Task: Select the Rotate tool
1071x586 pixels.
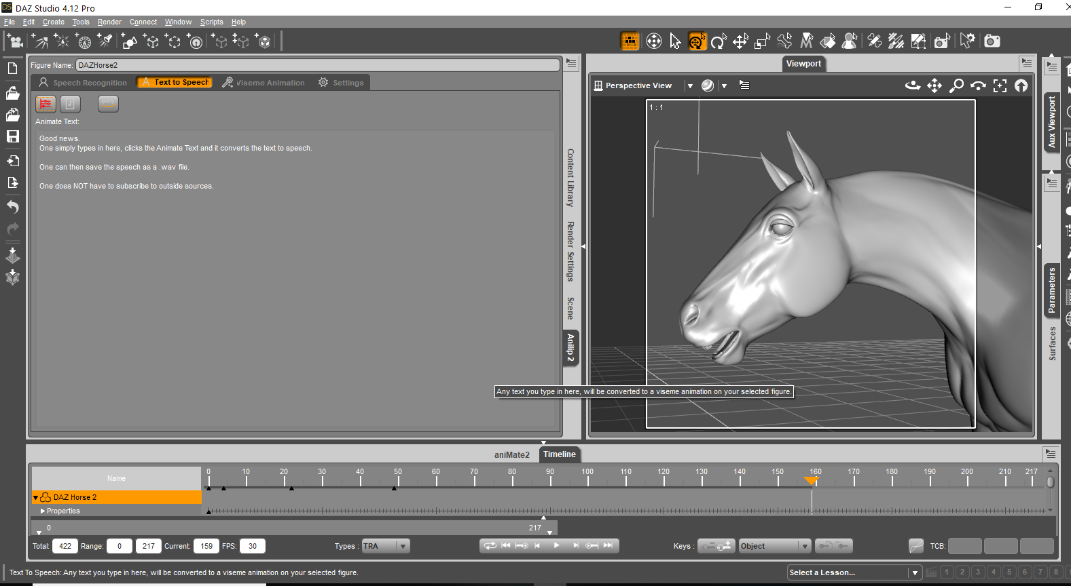Action: click(x=719, y=41)
